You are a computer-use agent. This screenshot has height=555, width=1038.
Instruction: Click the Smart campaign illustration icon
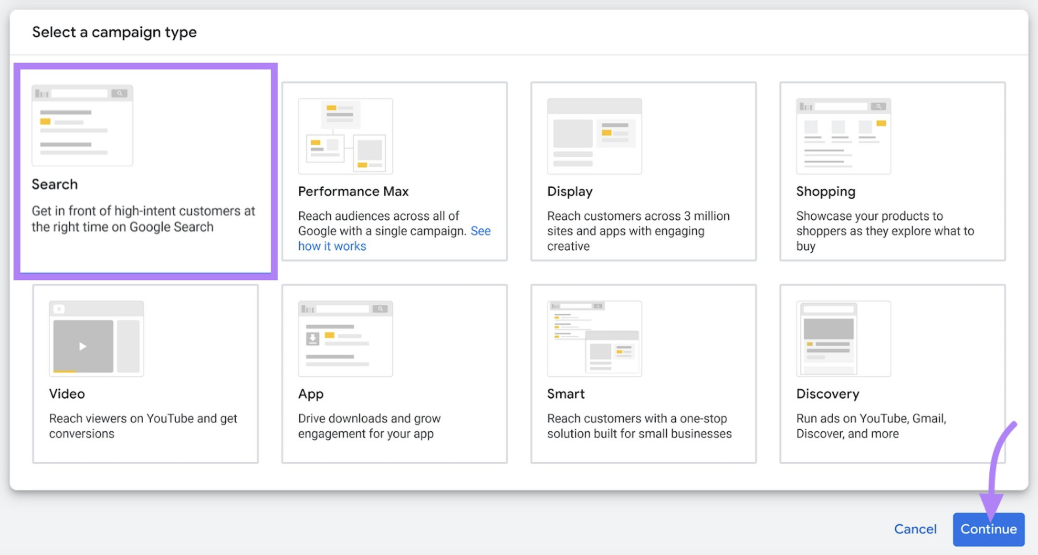tap(594, 339)
